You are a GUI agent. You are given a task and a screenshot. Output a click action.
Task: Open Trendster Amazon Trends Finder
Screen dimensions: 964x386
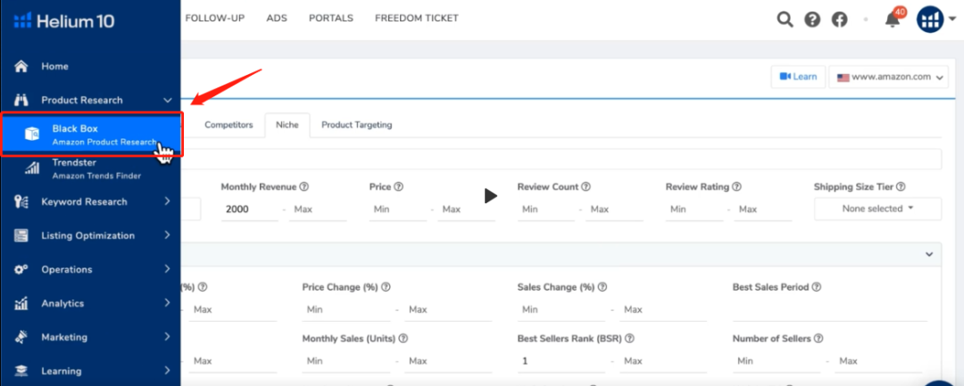coord(84,168)
